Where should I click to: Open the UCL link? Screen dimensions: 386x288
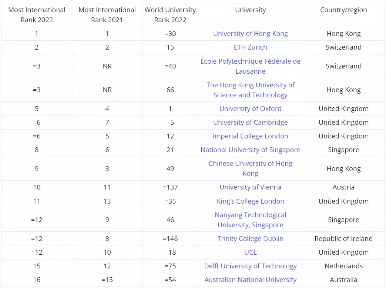point(250,252)
